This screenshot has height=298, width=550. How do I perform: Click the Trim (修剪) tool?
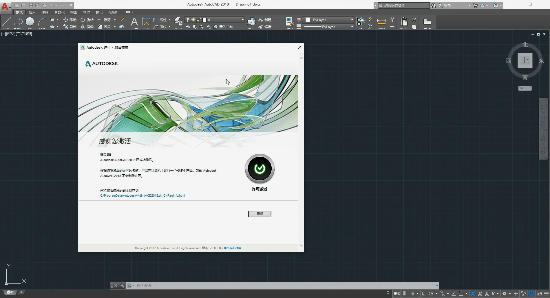click(104, 20)
